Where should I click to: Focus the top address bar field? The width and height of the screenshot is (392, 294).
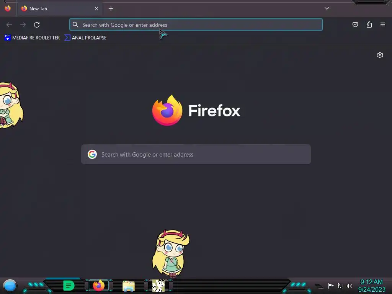(196, 25)
